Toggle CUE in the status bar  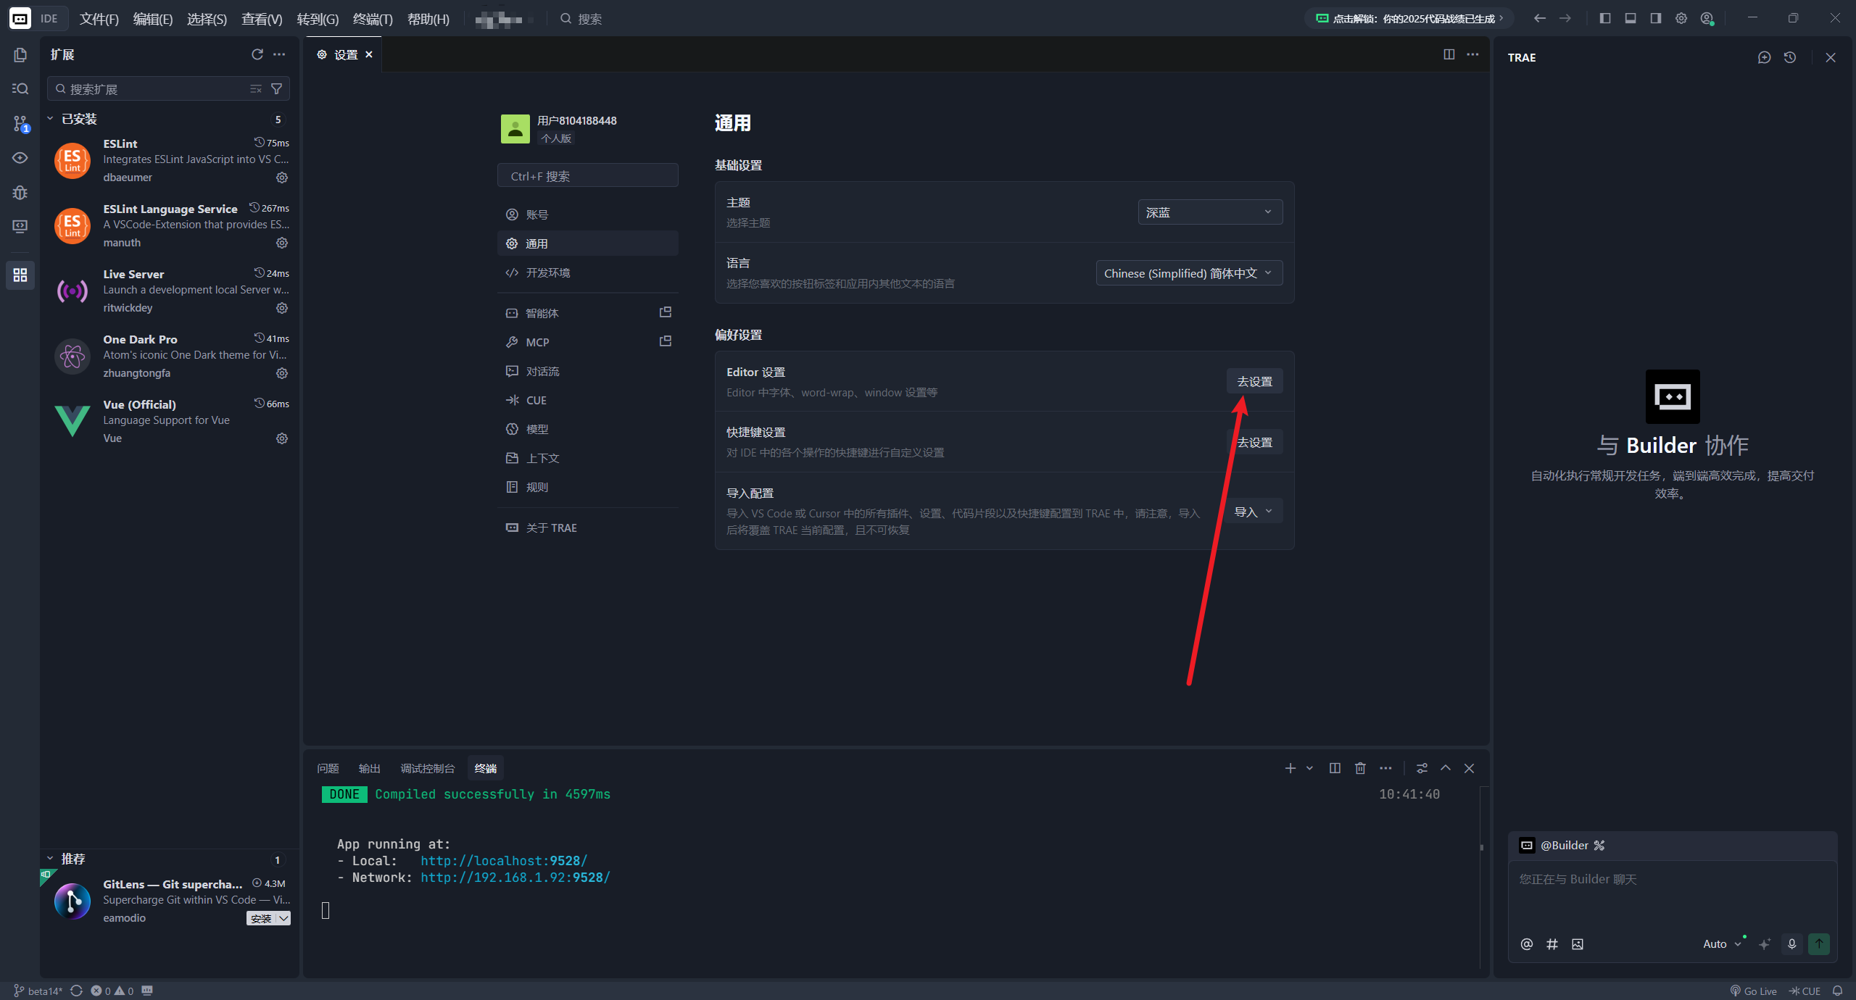(x=1805, y=991)
